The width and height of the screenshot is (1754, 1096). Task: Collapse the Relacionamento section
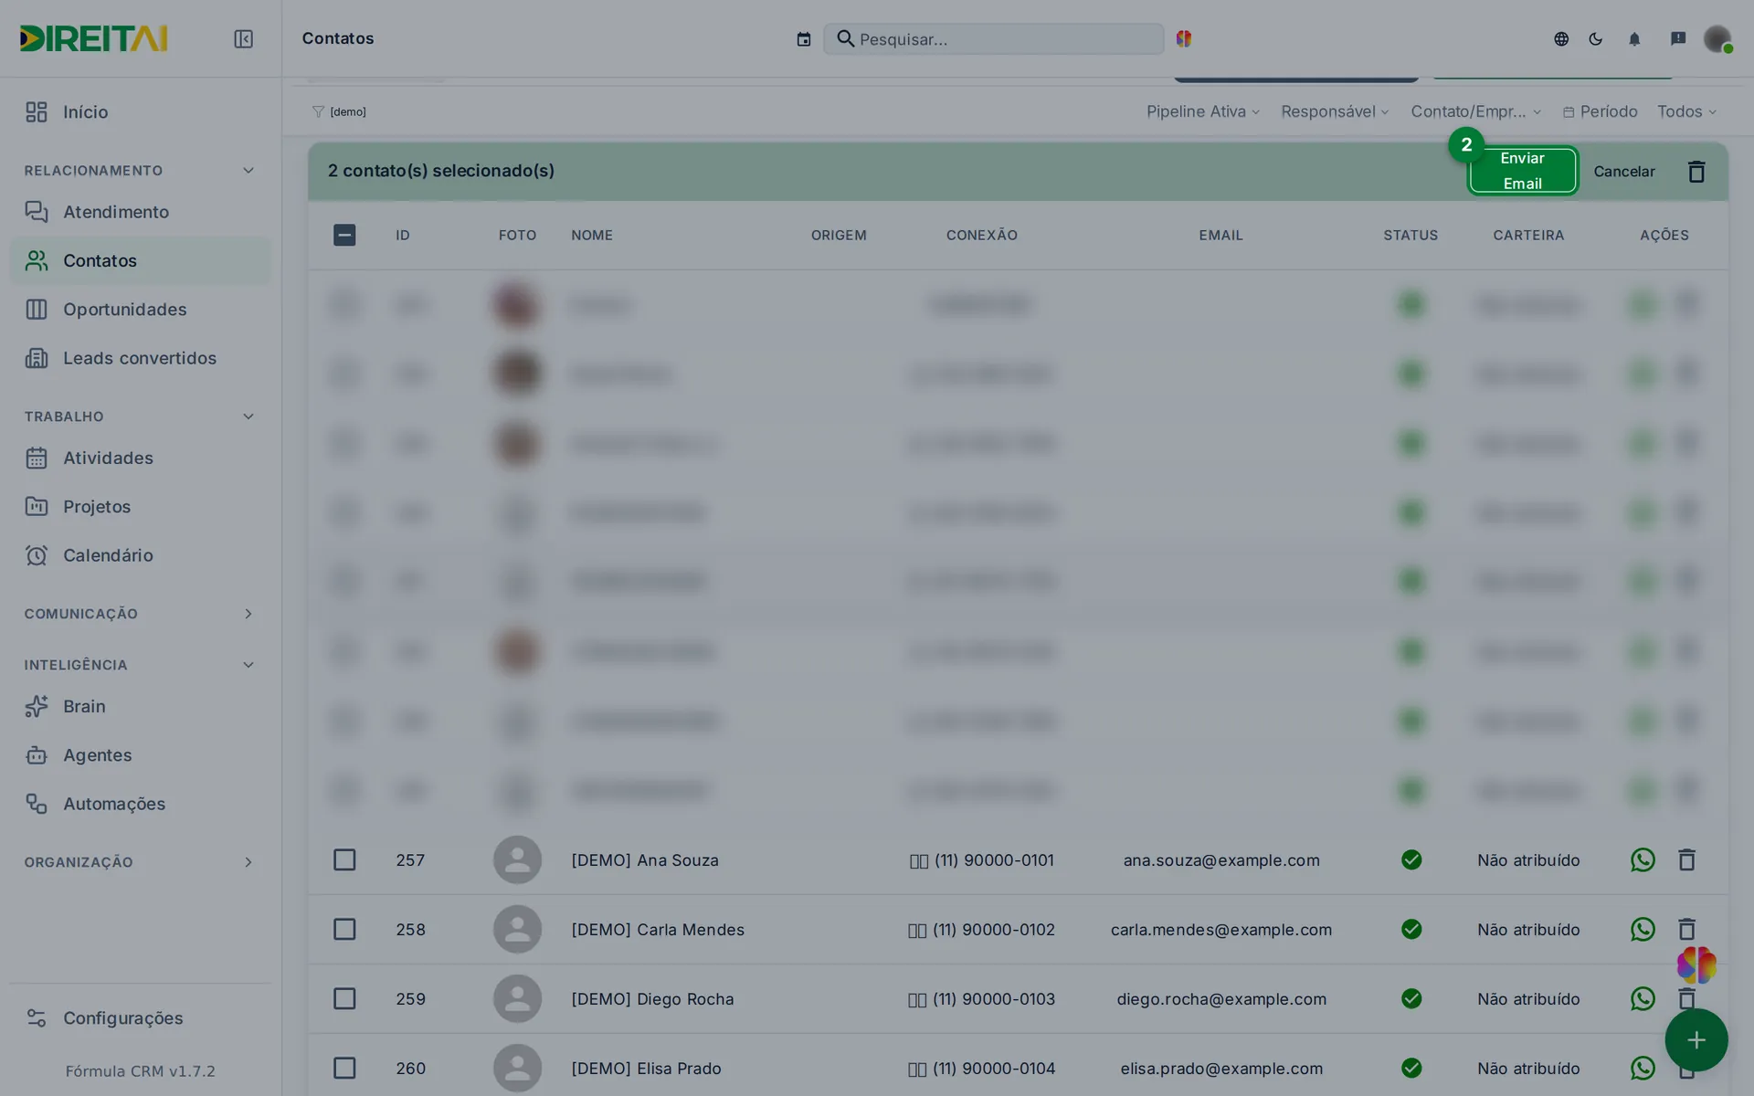[248, 171]
